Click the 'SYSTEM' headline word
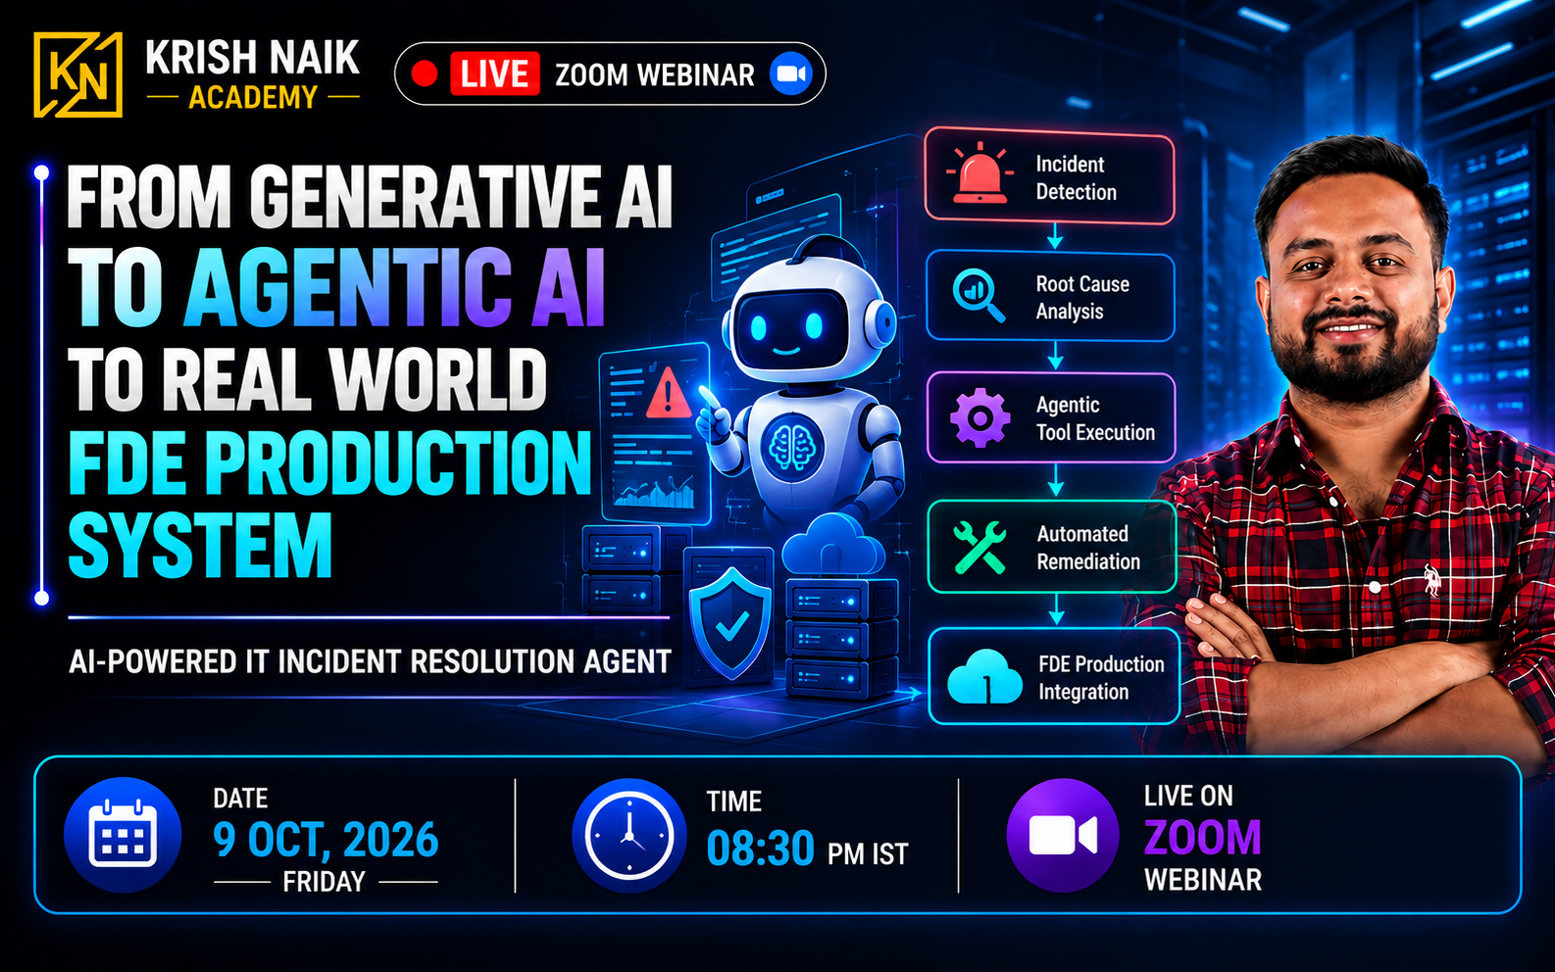Screen dimensions: 1555x972 click(x=200, y=547)
